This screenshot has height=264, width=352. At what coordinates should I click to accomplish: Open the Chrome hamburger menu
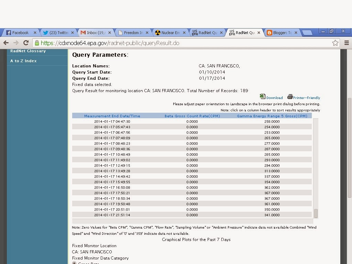(x=346, y=43)
